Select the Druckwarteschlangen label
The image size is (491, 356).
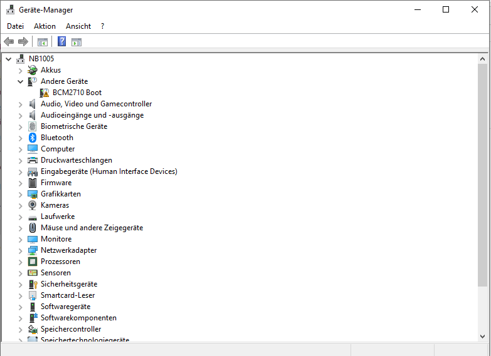[x=77, y=160]
